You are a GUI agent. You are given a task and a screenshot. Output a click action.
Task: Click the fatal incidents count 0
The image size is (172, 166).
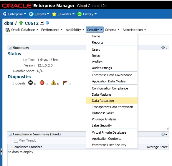point(35,84)
